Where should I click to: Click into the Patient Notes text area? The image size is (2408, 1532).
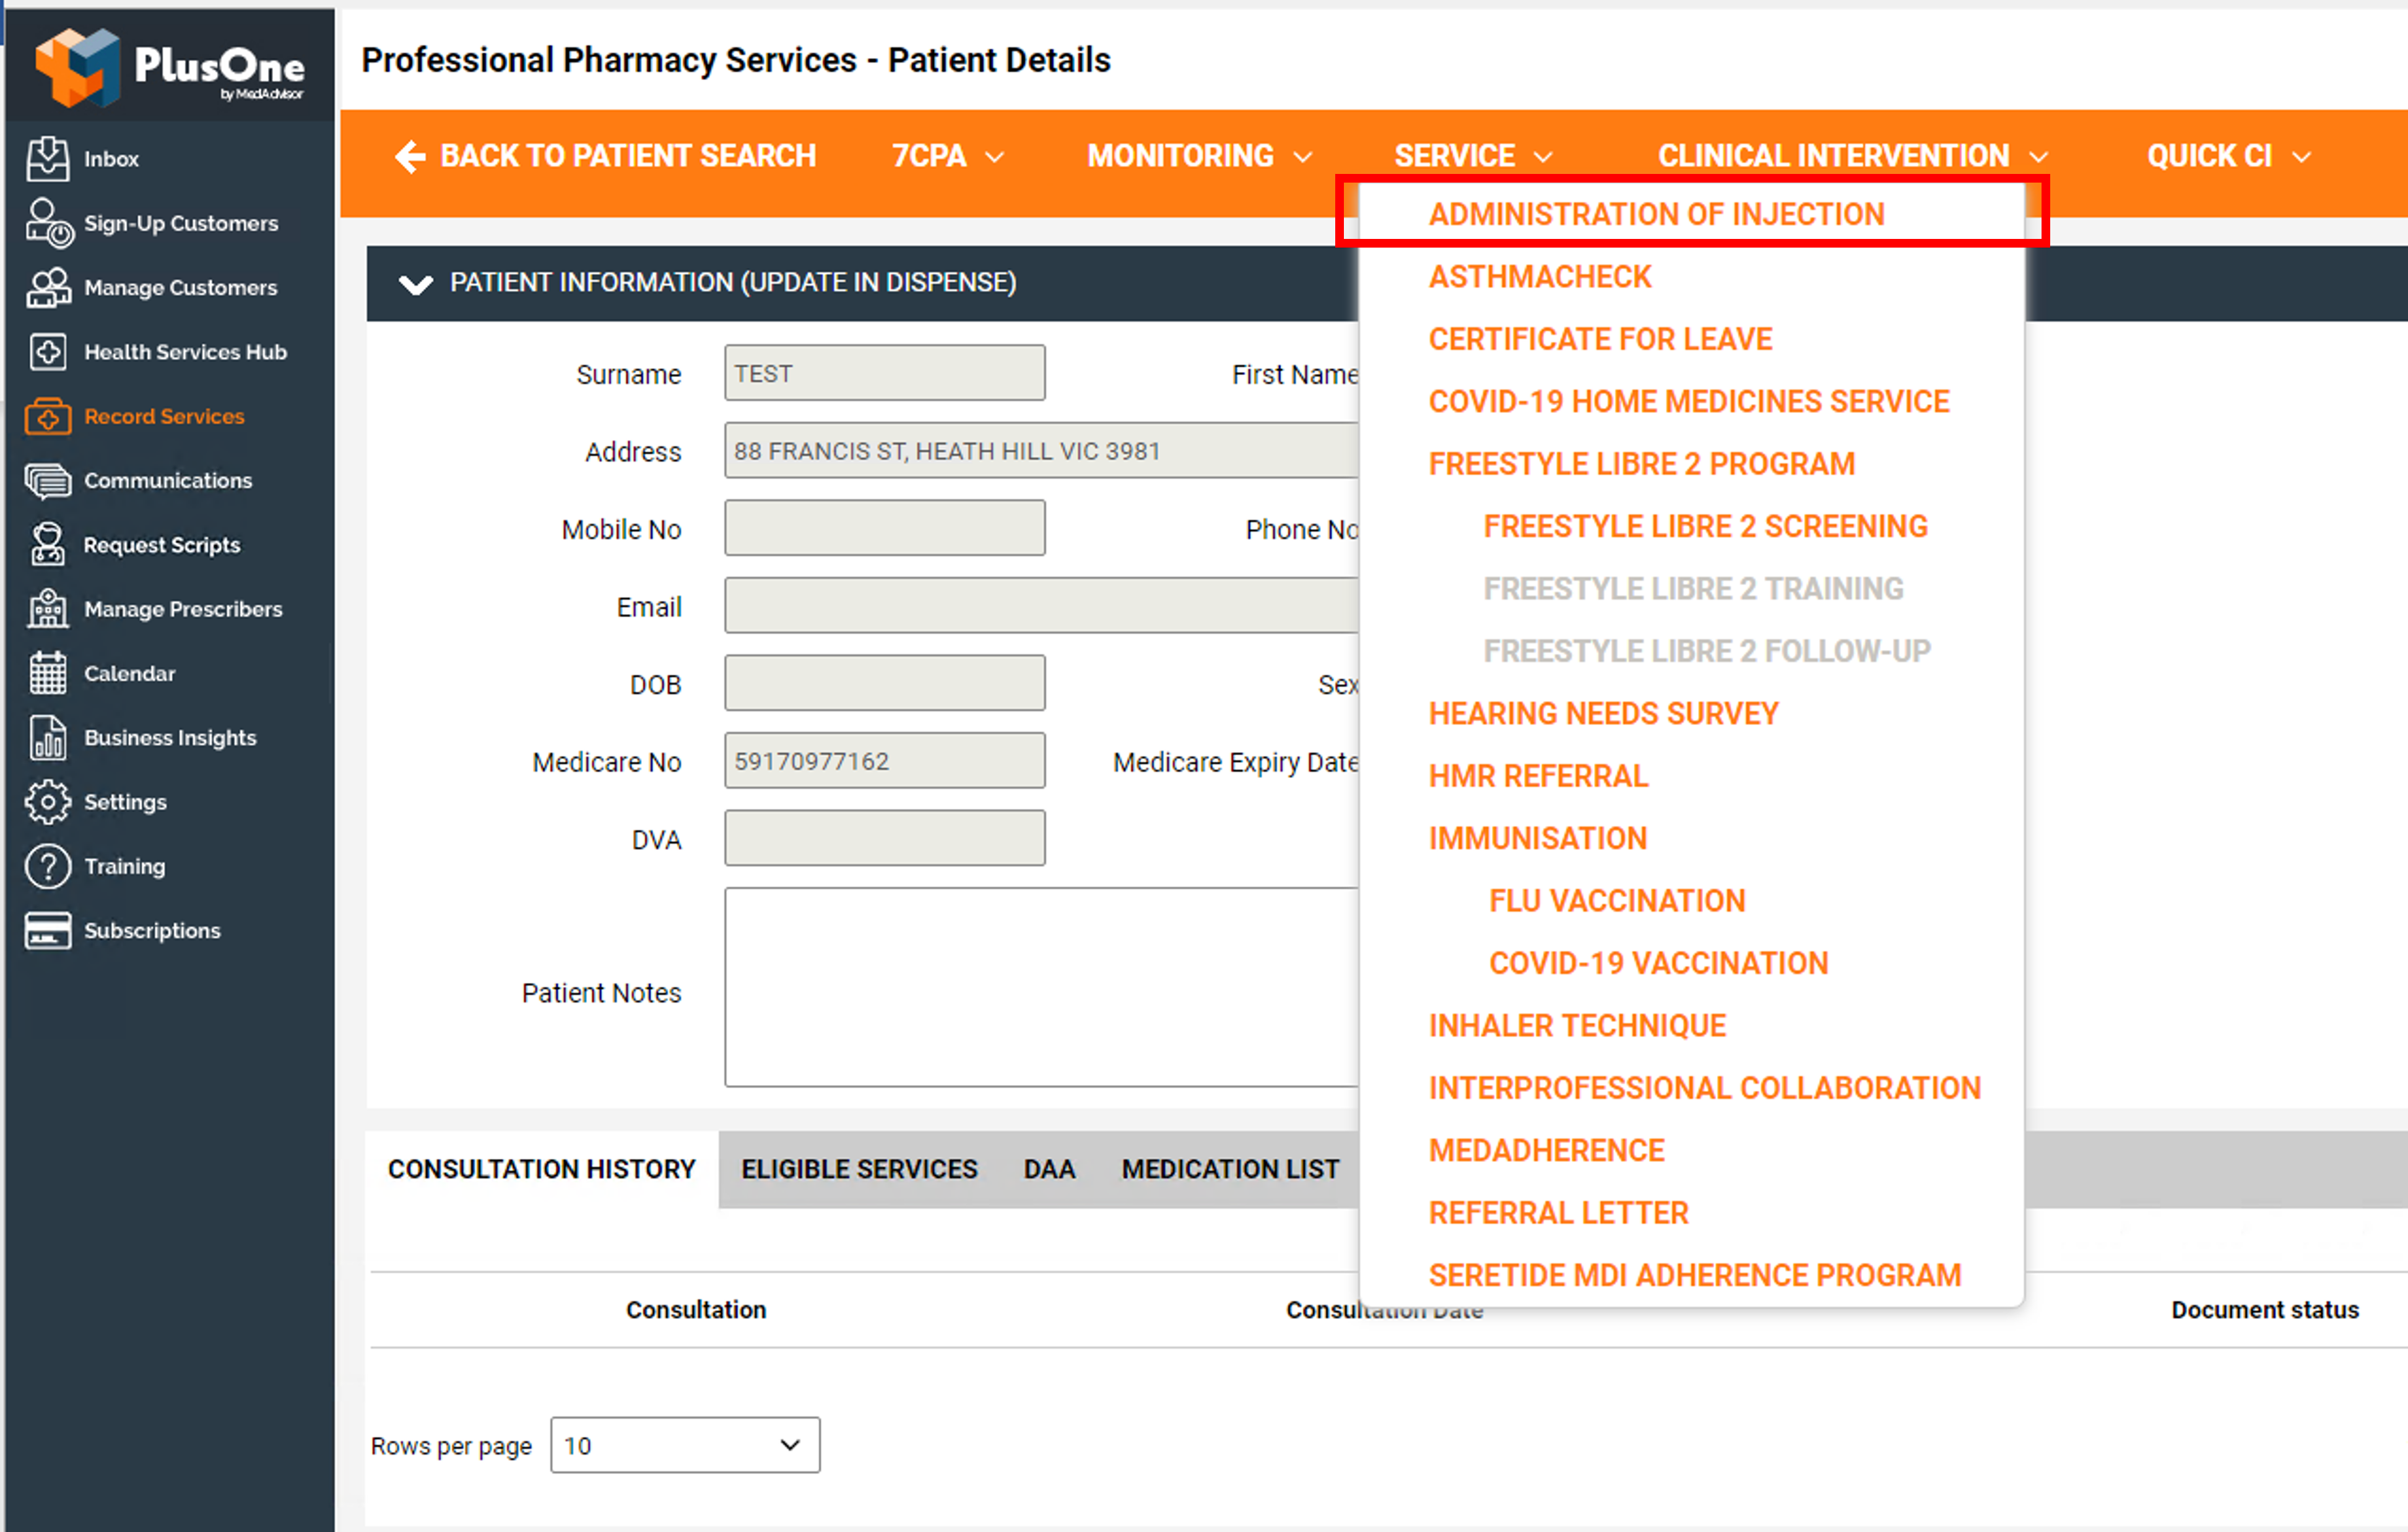click(x=1041, y=987)
